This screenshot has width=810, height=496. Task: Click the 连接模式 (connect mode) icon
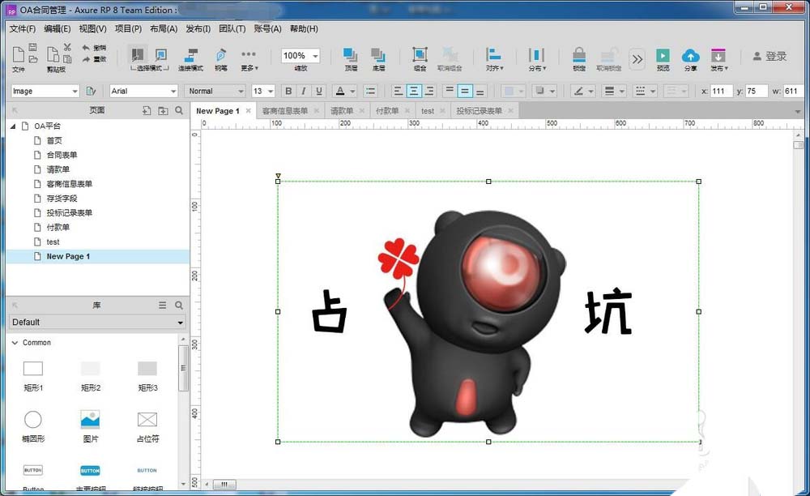click(x=190, y=57)
